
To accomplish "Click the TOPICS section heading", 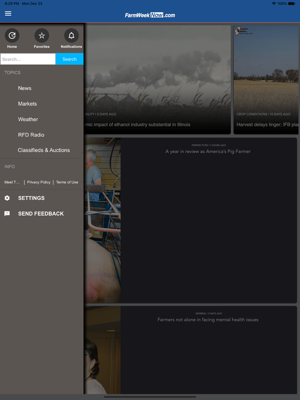I will [x=12, y=73].
